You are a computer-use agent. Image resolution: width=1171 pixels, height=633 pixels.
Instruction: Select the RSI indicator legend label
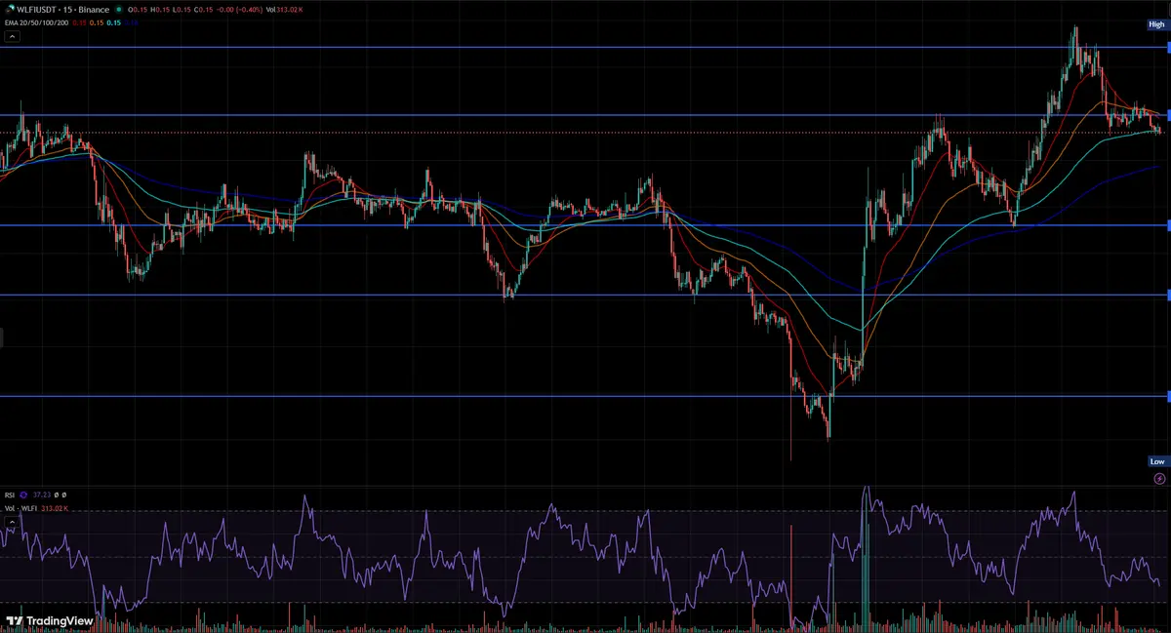(10, 495)
